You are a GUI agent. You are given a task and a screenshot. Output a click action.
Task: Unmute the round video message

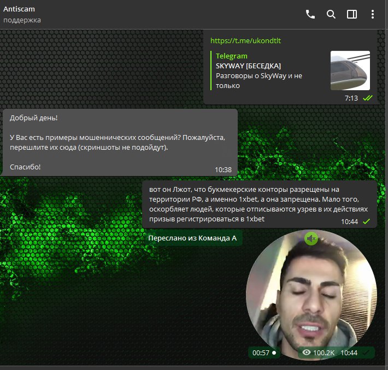click(x=311, y=239)
